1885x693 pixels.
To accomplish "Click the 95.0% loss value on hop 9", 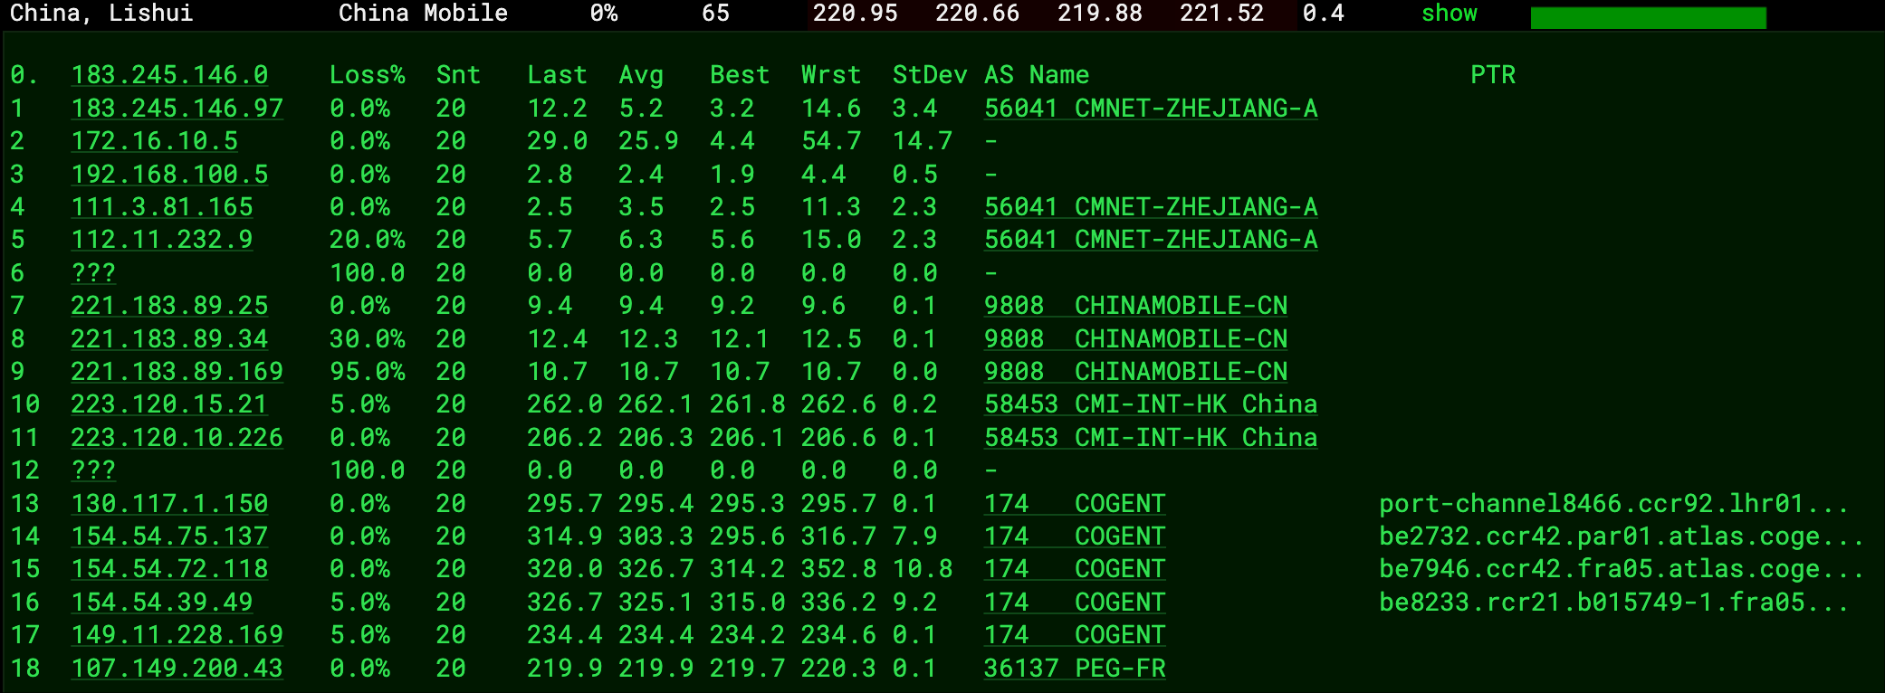I will point(368,372).
